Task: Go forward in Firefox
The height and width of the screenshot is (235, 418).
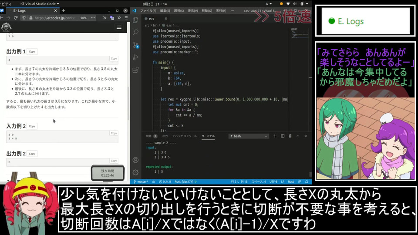Action: click(x=9, y=18)
